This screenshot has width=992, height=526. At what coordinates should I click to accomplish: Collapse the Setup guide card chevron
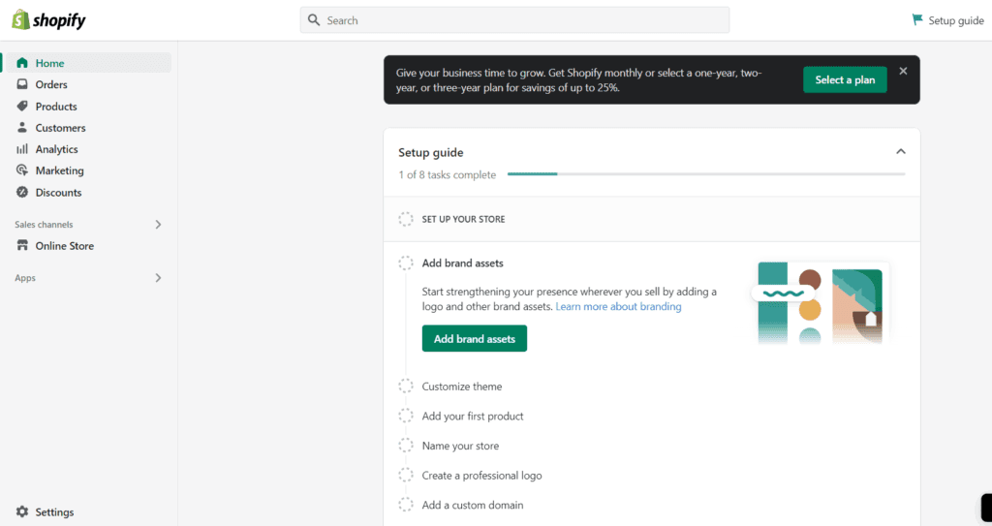click(900, 152)
